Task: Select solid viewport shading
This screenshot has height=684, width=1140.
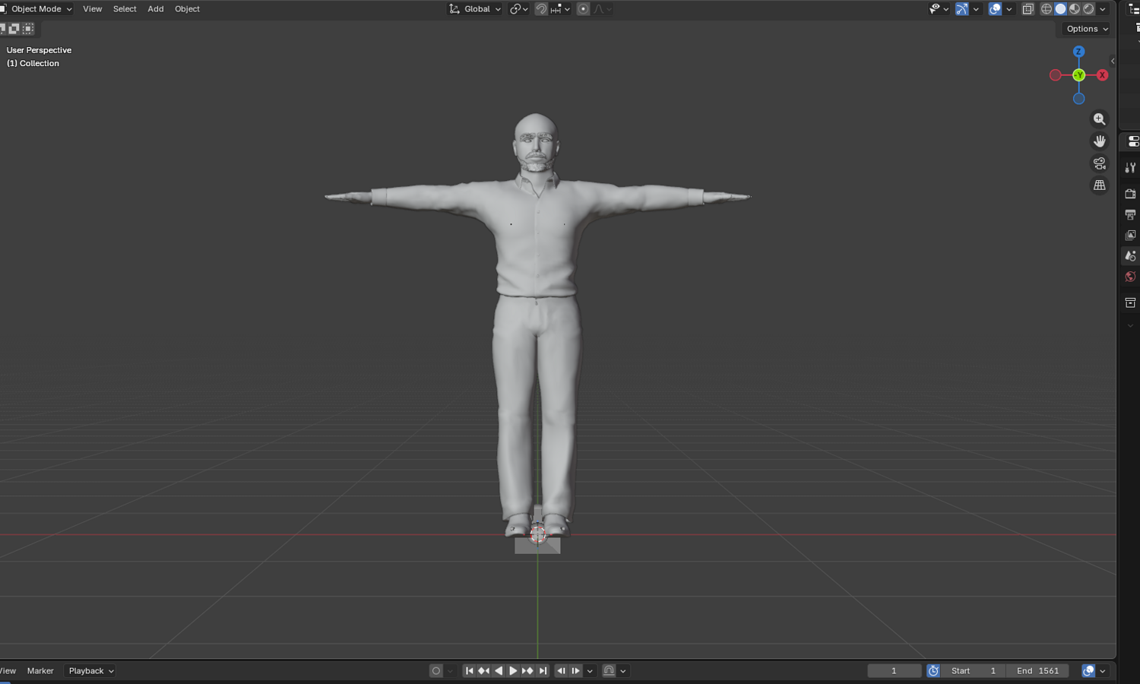Action: tap(1060, 9)
